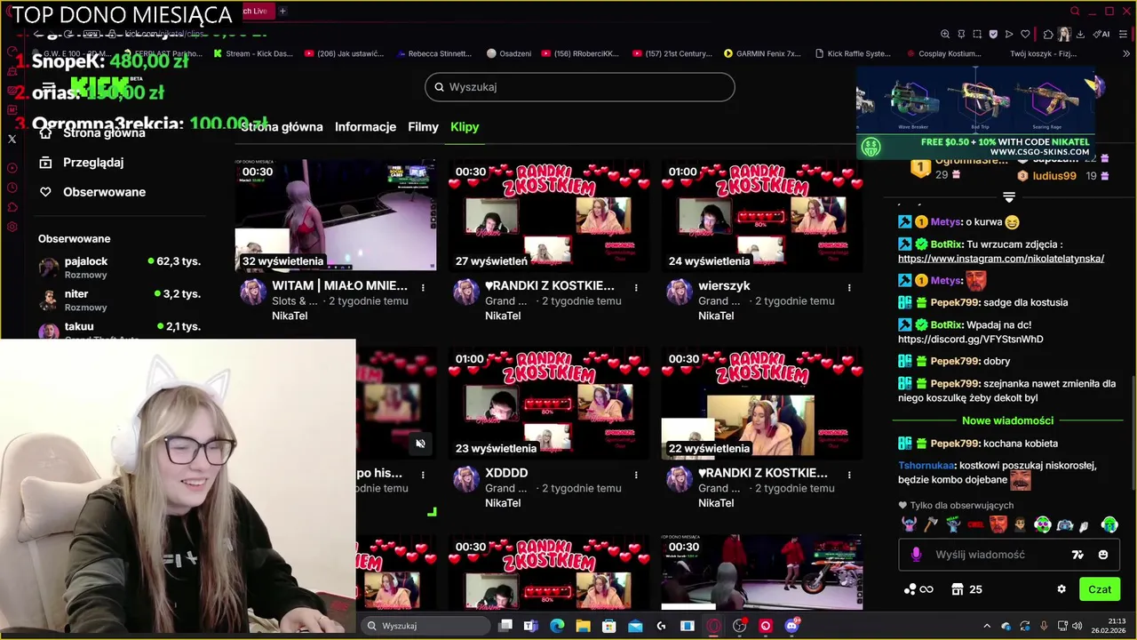
Task: Open File Explorer from the taskbar
Action: coord(583,626)
